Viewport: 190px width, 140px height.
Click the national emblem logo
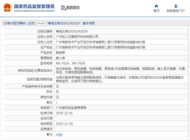click(x=7, y=7)
